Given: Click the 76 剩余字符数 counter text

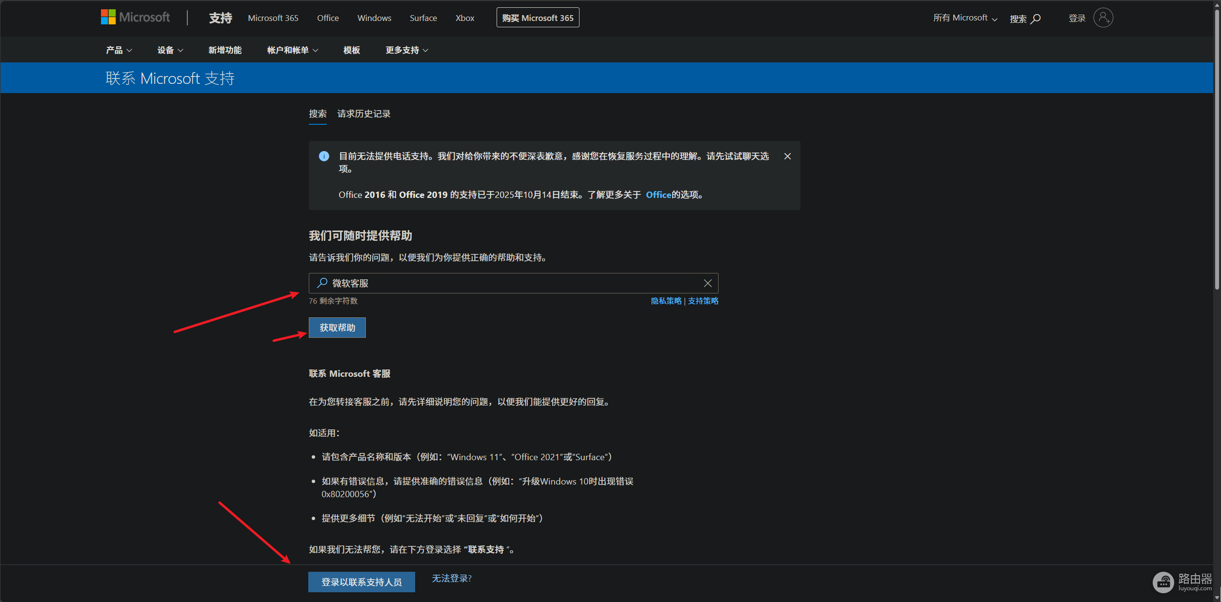Looking at the screenshot, I should tap(333, 301).
